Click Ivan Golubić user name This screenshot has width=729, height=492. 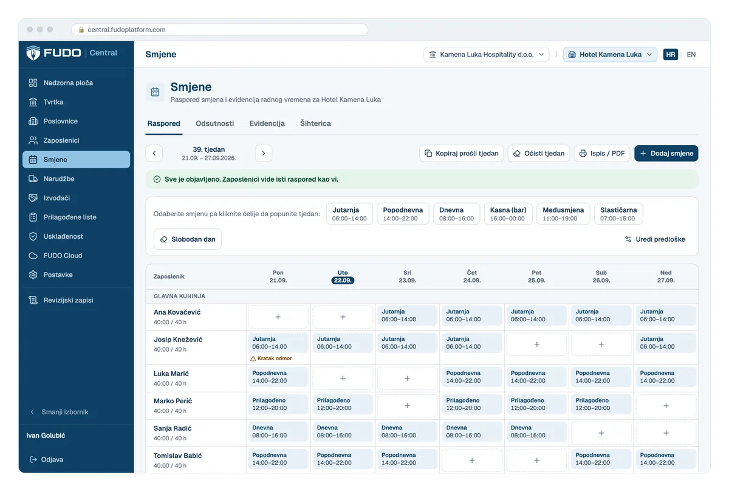[46, 436]
